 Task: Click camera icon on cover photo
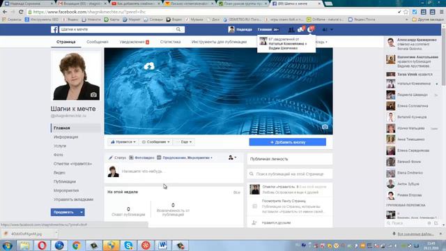point(325,127)
